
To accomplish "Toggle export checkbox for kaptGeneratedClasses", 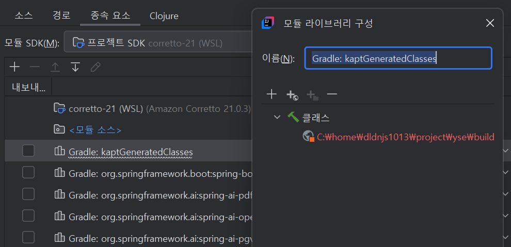I will [28, 151].
